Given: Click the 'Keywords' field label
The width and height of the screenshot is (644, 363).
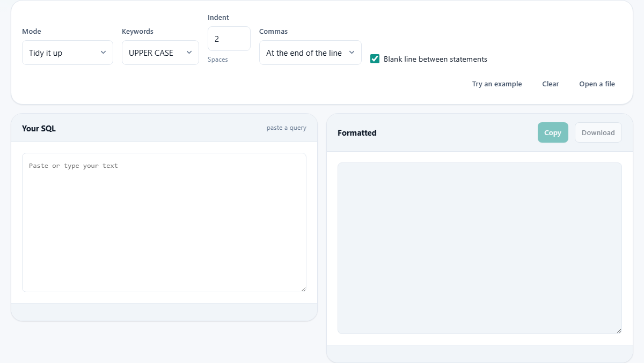Looking at the screenshot, I should [137, 31].
